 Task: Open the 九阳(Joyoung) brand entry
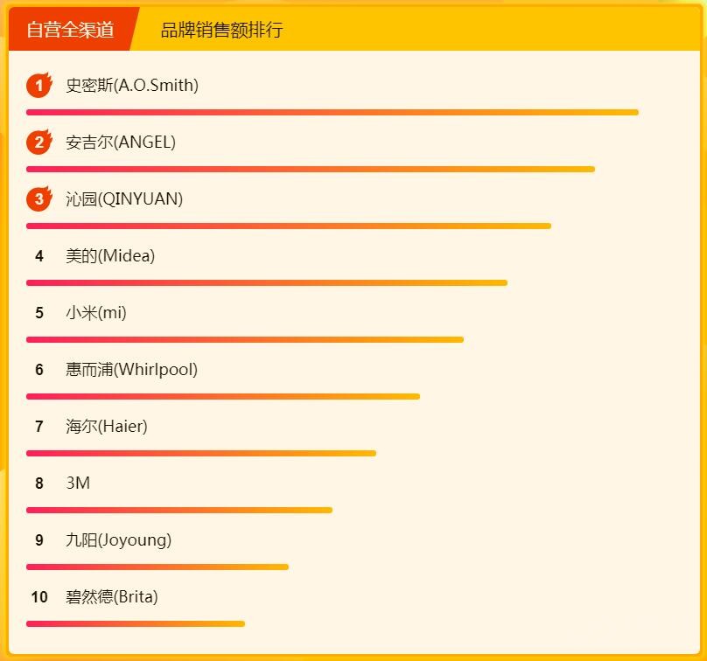click(x=118, y=540)
